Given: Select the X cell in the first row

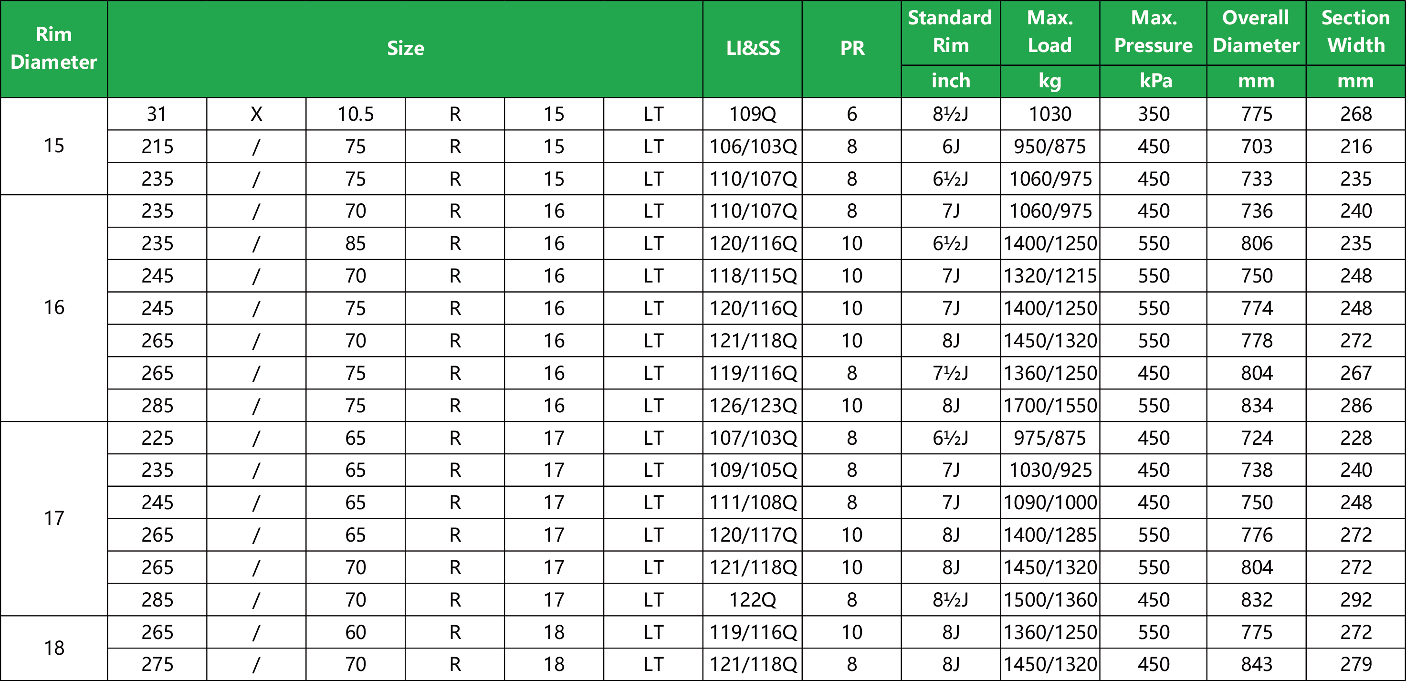Looking at the screenshot, I should [256, 114].
